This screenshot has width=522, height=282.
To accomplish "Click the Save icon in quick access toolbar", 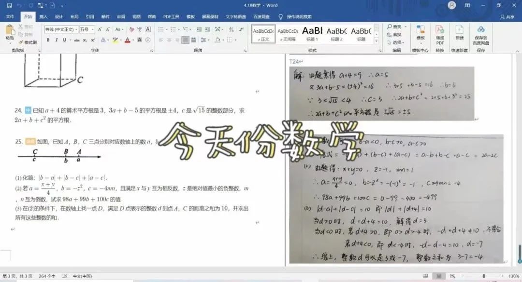I will click(x=9, y=5).
